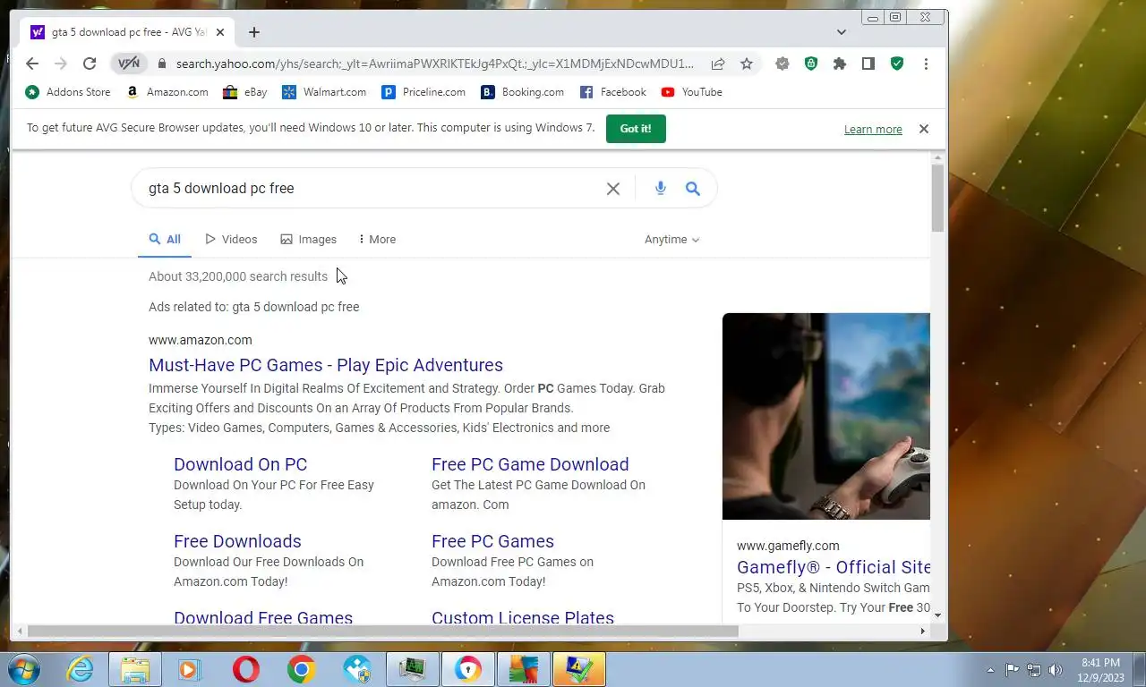Open the Download Free Games link
This screenshot has height=687, width=1146.
tap(263, 617)
